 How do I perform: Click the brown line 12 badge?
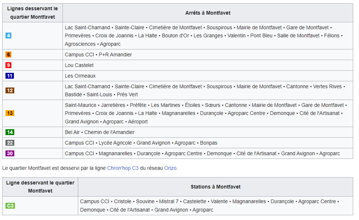(x=10, y=90)
